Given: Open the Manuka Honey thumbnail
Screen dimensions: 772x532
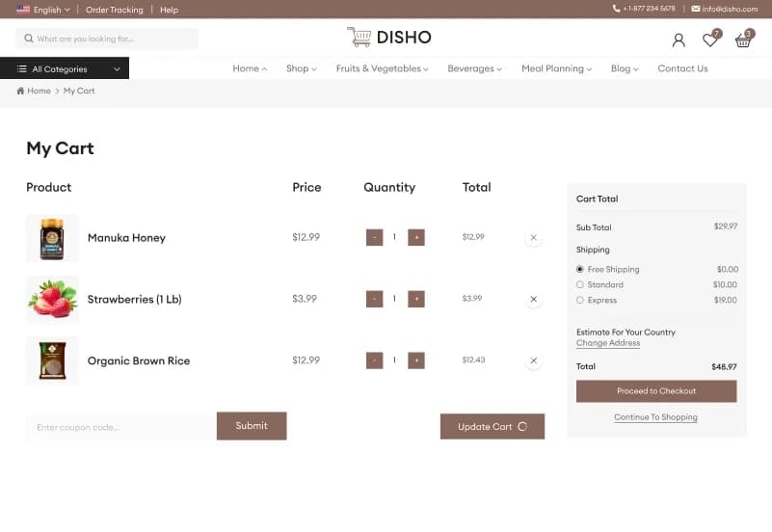Looking at the screenshot, I should [52, 238].
